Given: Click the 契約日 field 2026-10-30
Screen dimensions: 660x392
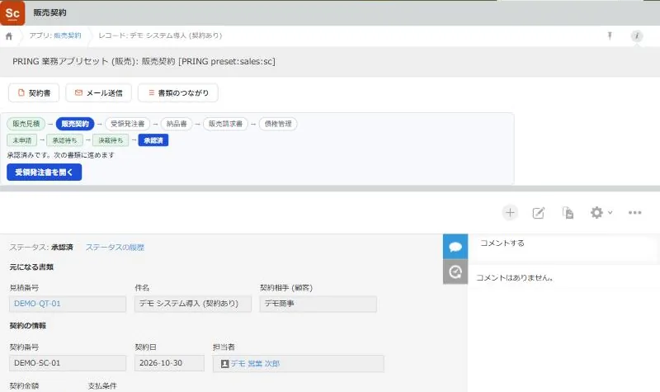Looking at the screenshot, I should (169, 363).
